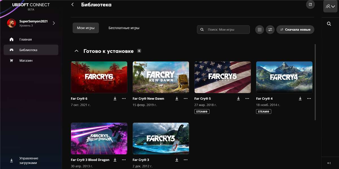Open the search magnifier in the right sidebar
339x169 pixels.
[329, 24]
